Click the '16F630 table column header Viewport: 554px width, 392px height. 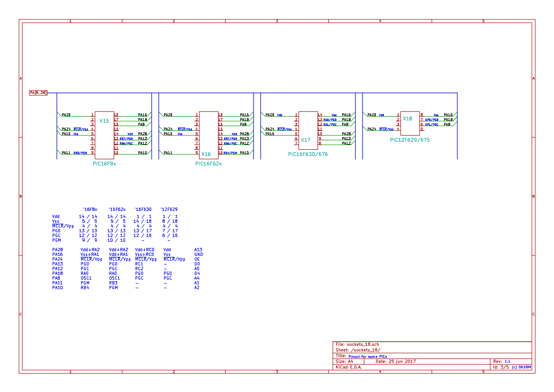pos(143,210)
